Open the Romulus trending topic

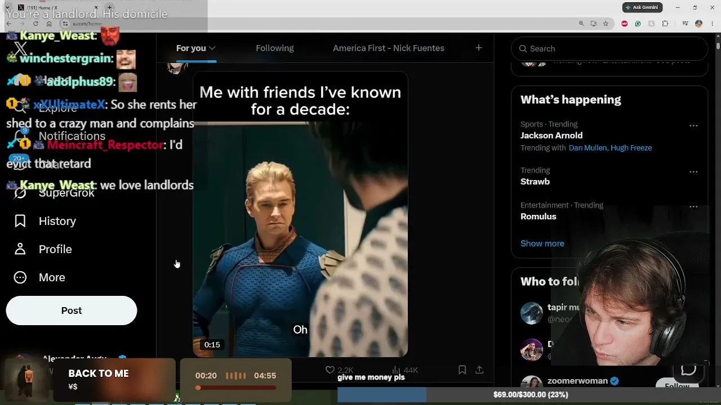pos(538,217)
